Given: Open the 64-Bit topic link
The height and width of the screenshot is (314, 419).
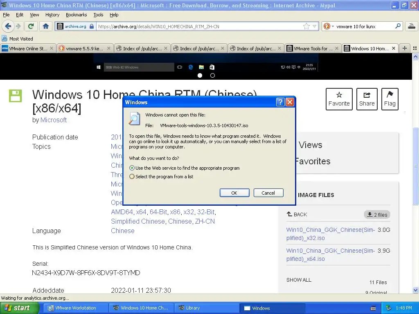Looking at the screenshot, I should [x=158, y=212].
